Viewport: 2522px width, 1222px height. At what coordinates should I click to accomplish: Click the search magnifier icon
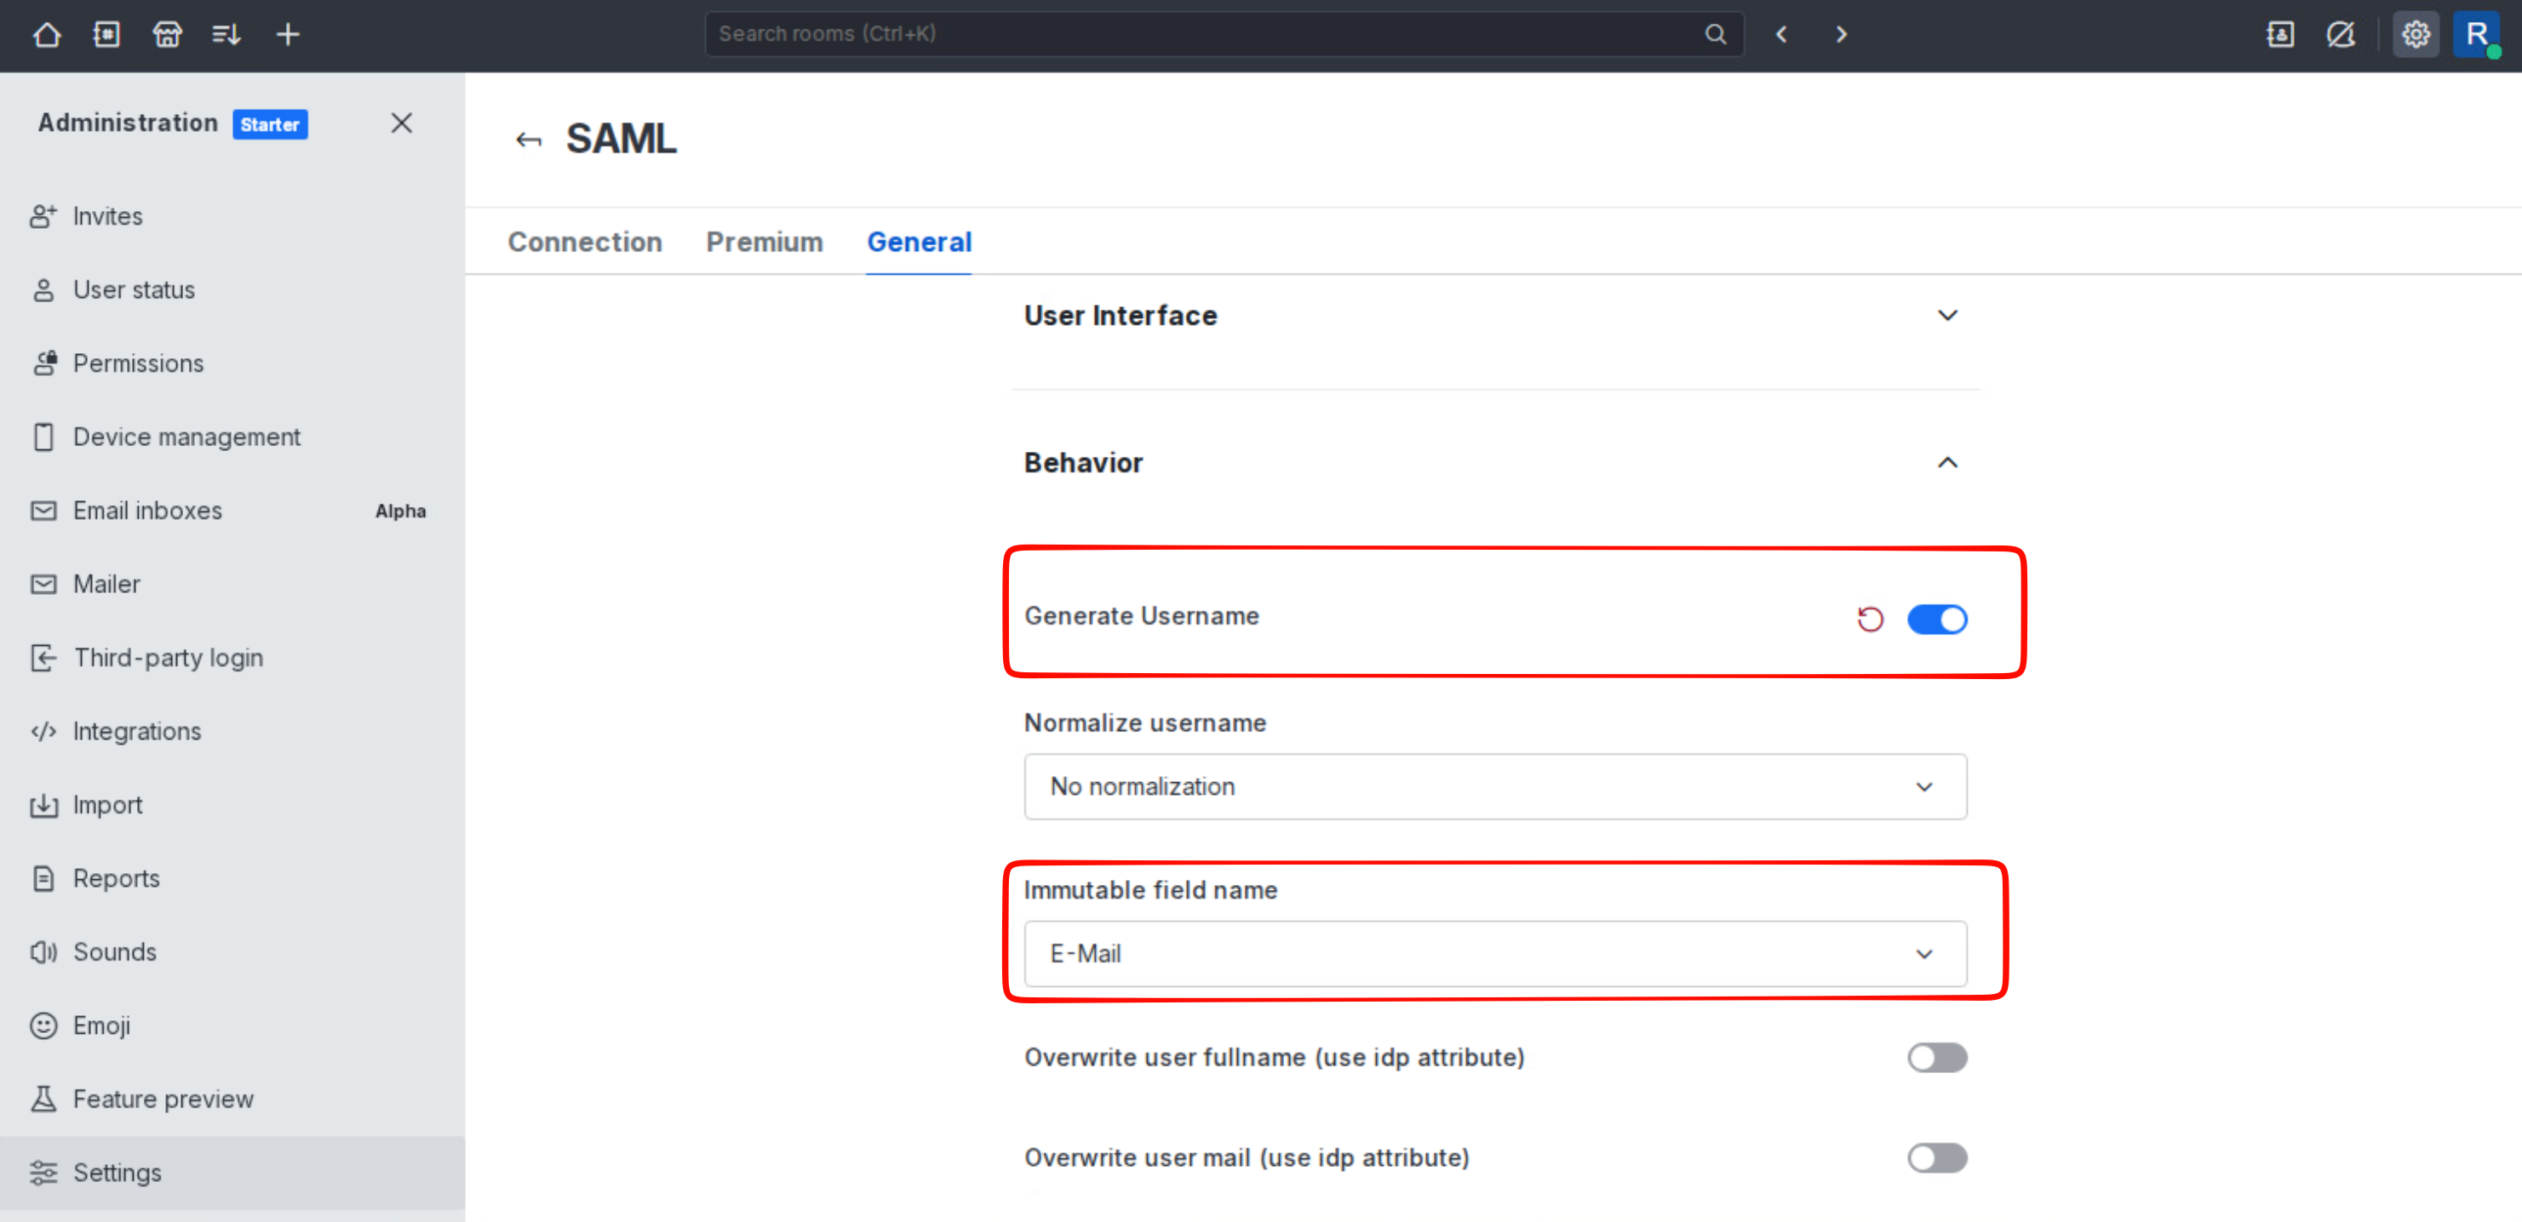click(x=1714, y=34)
